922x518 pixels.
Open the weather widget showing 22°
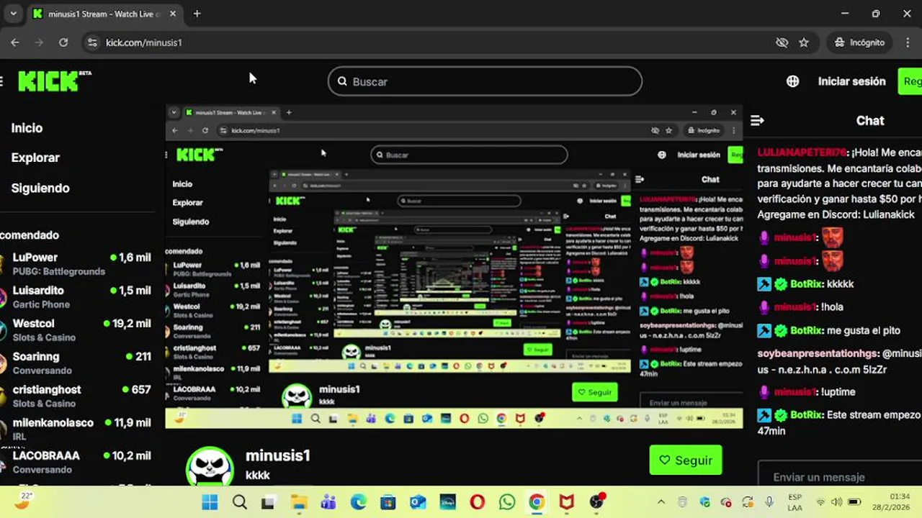click(x=23, y=500)
